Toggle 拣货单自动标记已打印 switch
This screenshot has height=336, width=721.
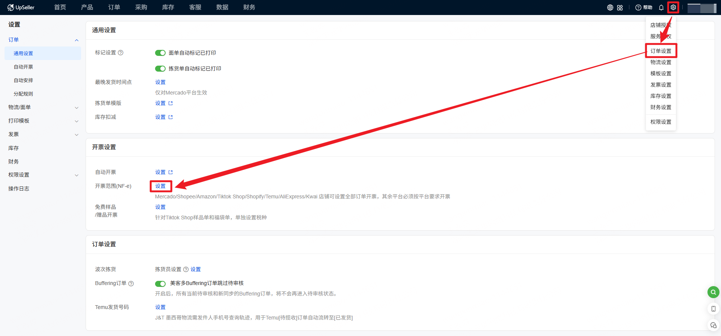[x=160, y=69]
